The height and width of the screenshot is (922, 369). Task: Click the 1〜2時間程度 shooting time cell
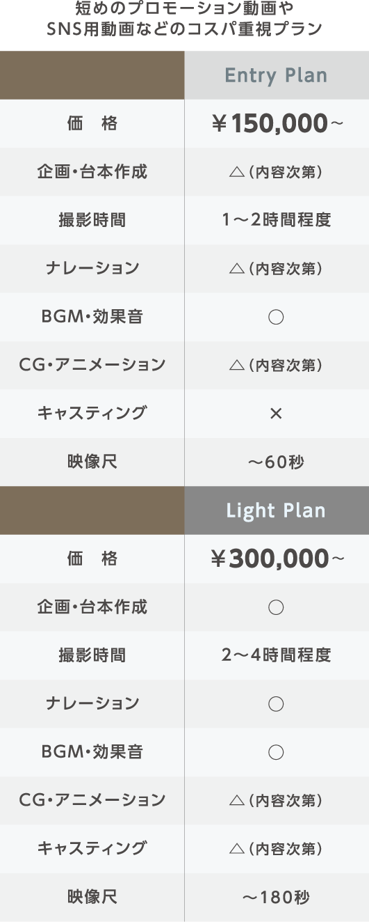point(277,221)
